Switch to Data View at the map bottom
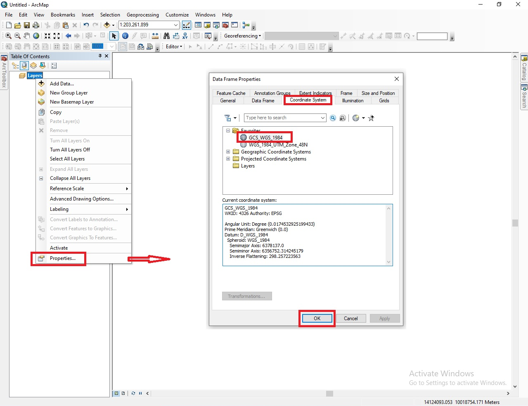The width and height of the screenshot is (528, 406). tap(117, 393)
